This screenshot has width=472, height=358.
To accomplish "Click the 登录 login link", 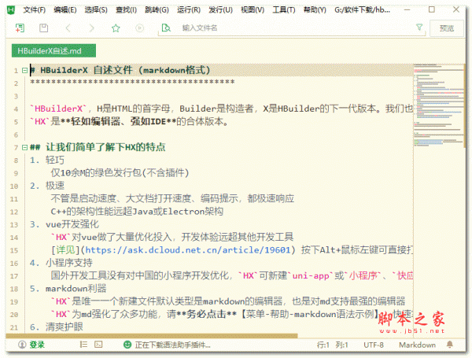I will click(37, 345).
